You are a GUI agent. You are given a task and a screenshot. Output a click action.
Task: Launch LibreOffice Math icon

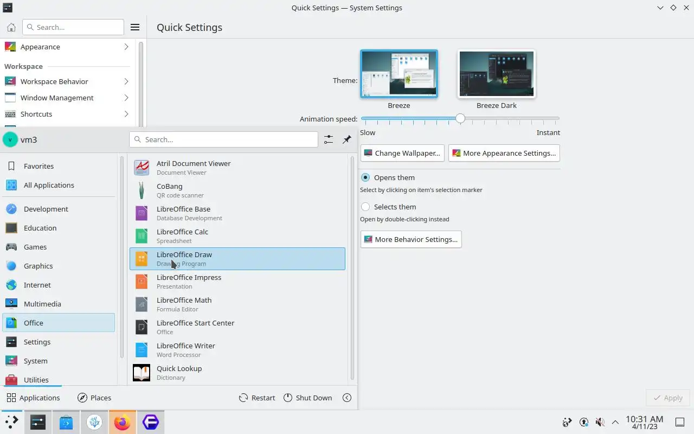142,304
